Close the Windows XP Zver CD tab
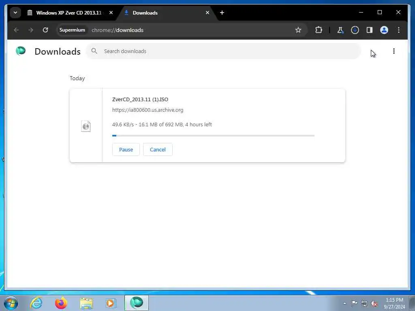Screen dimensions: 415x311 pyautogui.click(x=111, y=13)
